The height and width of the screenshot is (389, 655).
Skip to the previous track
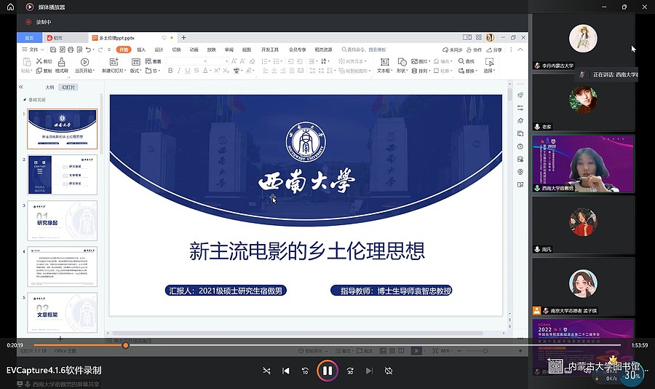tap(286, 371)
